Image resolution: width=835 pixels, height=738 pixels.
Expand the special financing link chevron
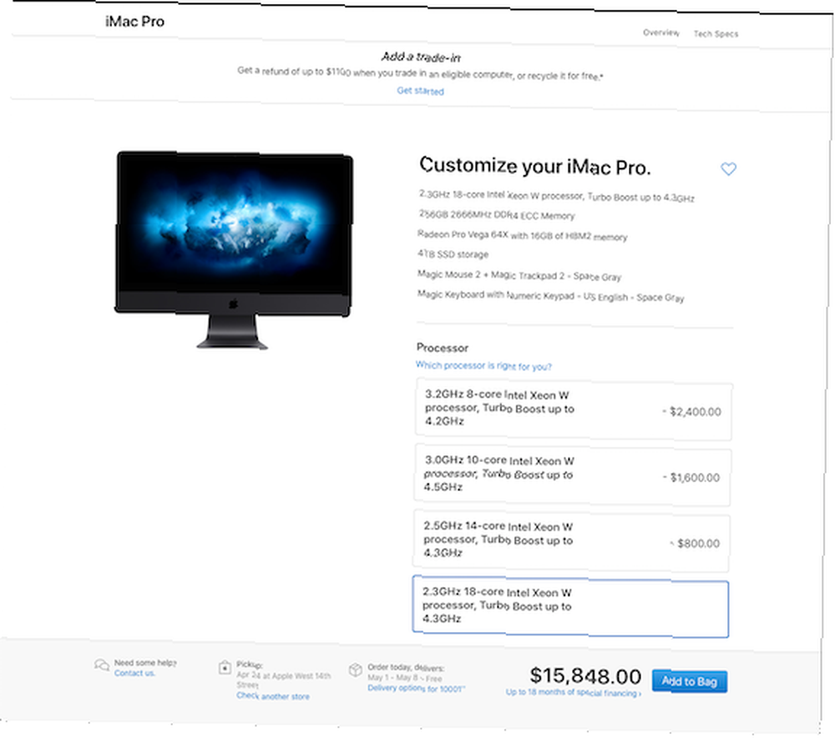pyautogui.click(x=640, y=694)
